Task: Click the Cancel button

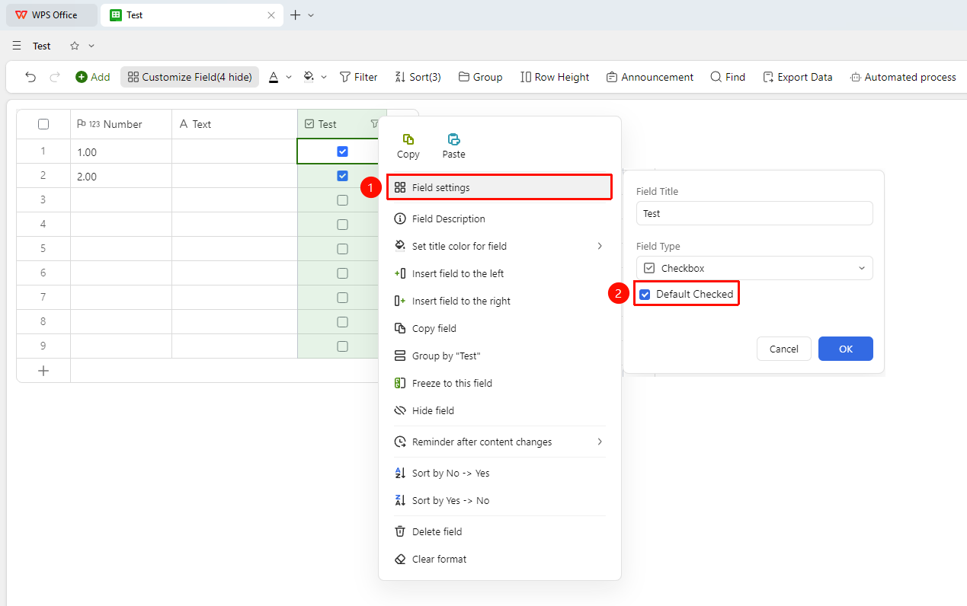Action: point(784,349)
